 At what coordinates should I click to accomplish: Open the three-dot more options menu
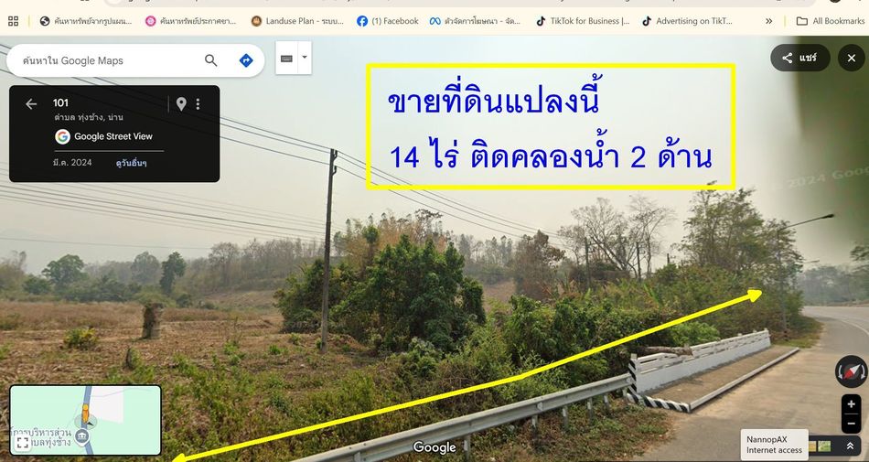tap(198, 103)
